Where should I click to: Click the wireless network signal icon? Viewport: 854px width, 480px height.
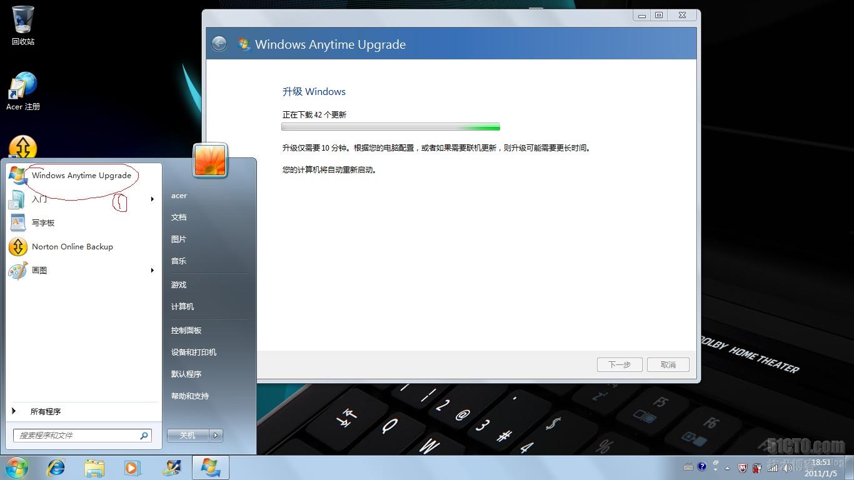tap(773, 467)
